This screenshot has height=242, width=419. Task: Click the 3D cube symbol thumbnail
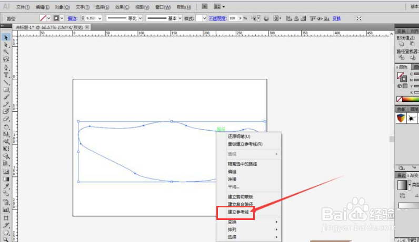pyautogui.click(x=401, y=118)
